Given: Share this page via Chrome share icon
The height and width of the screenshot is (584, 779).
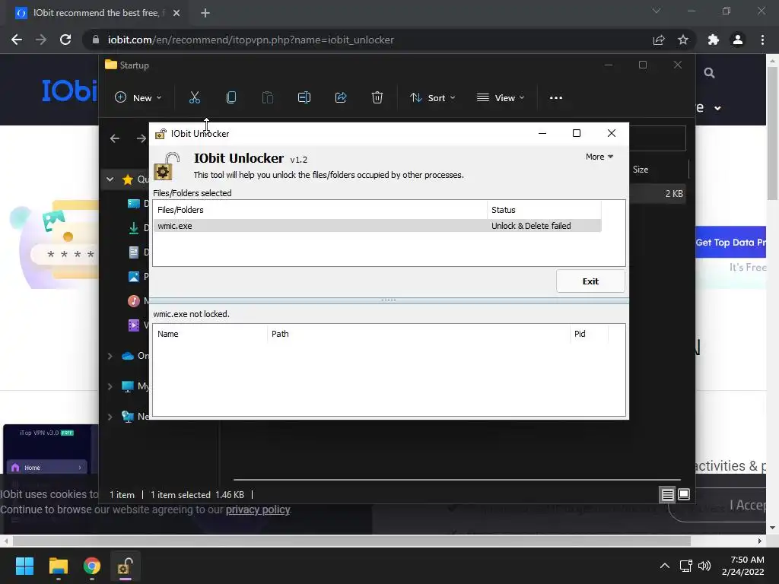Looking at the screenshot, I should tap(659, 40).
